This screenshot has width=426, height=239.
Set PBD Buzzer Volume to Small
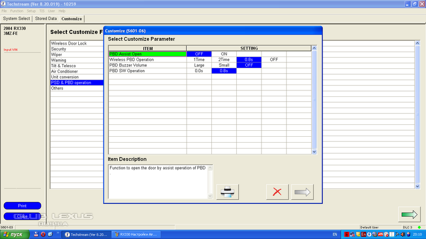[224, 65]
